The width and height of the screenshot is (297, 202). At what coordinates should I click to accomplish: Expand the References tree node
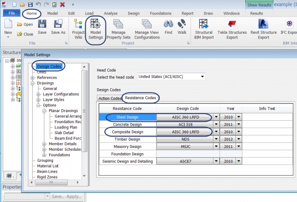point(33,78)
